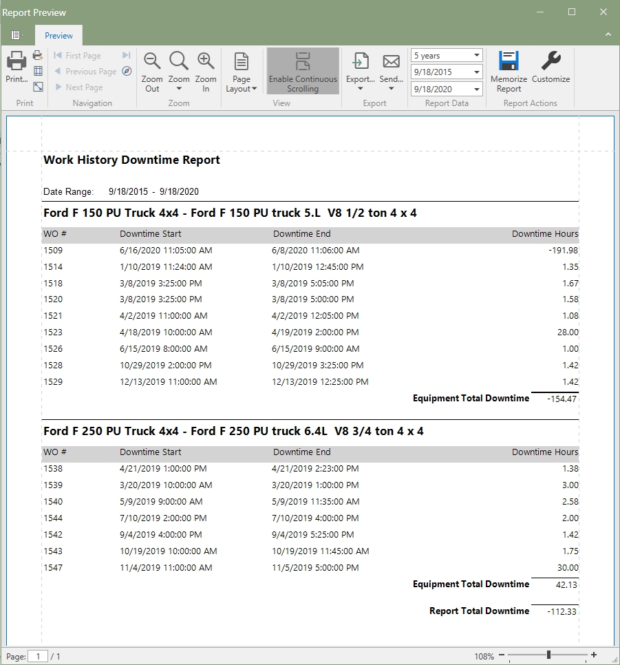Open the '5 years' range dropdown
The image size is (620, 665).
(x=477, y=55)
